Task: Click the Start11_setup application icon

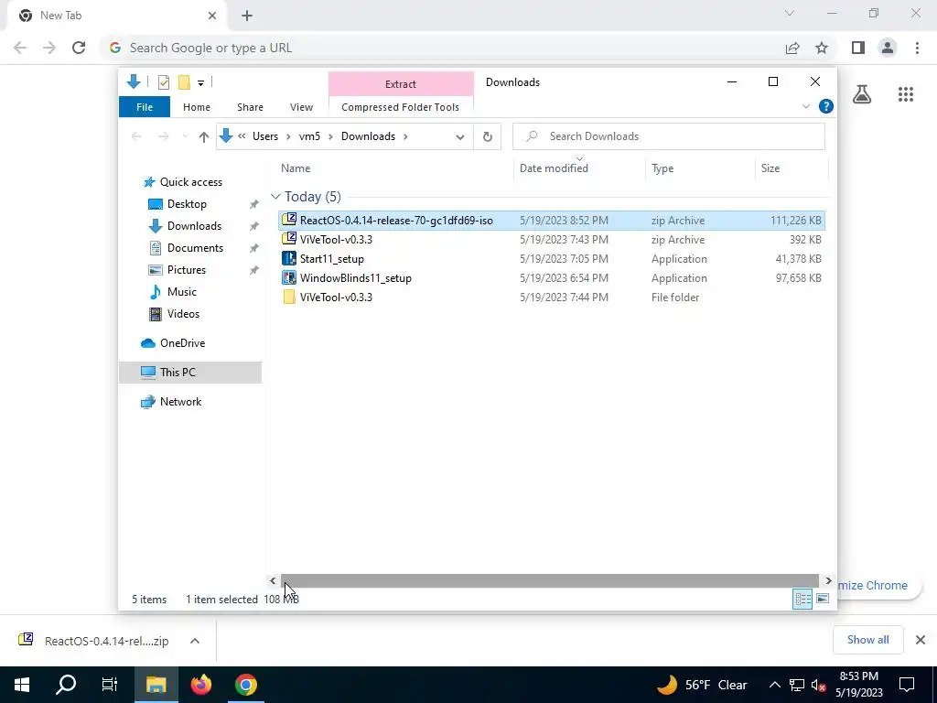Action: click(x=289, y=258)
